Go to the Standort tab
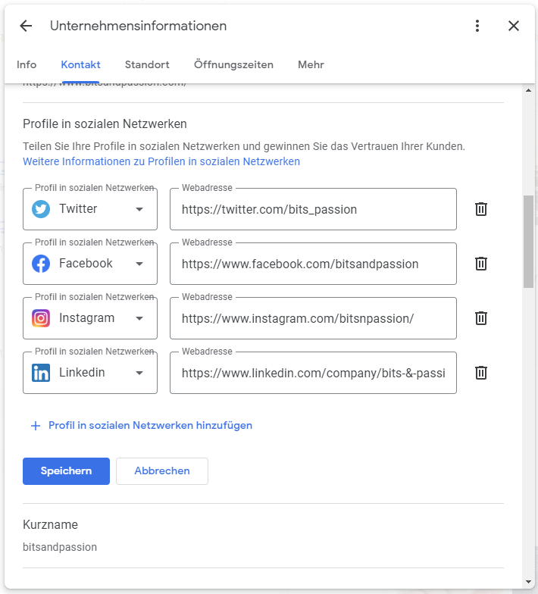The width and height of the screenshot is (538, 594). pos(147,65)
